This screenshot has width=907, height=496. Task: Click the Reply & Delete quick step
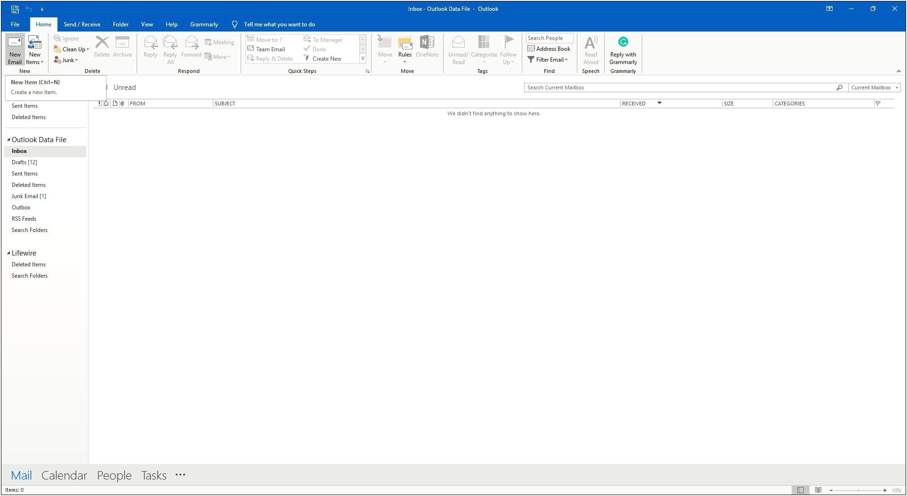point(270,59)
